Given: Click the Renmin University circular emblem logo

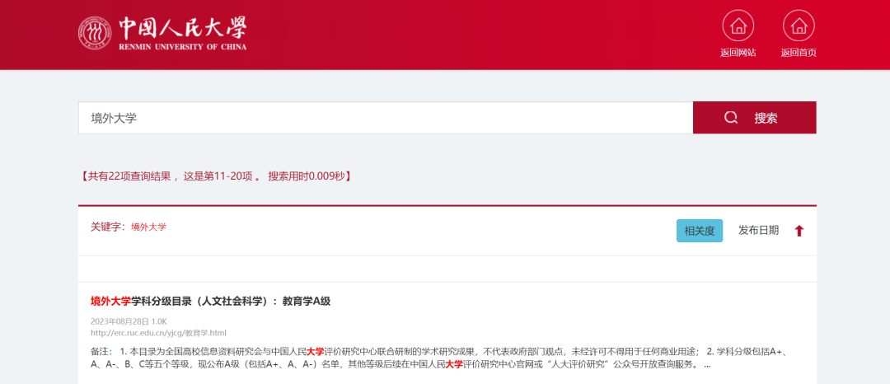Looking at the screenshot, I should (x=96, y=32).
